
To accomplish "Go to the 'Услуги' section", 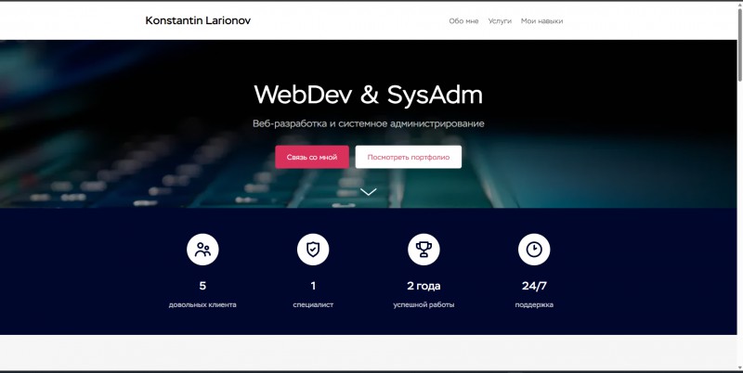I will [x=500, y=20].
